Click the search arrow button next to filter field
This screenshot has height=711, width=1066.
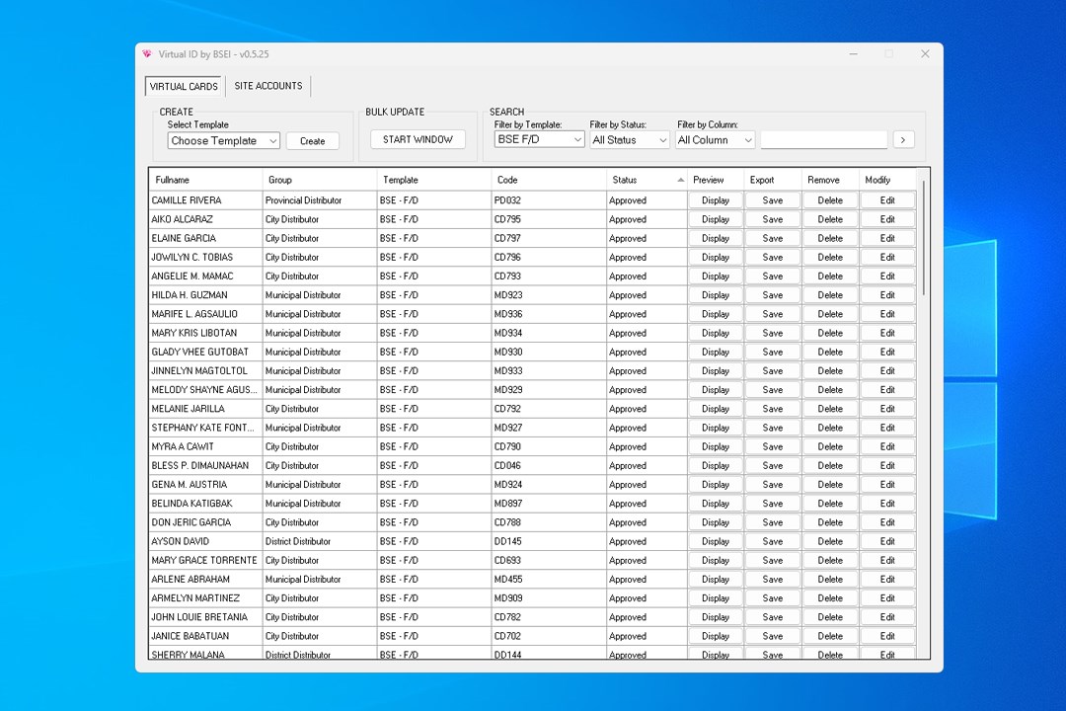coord(903,139)
